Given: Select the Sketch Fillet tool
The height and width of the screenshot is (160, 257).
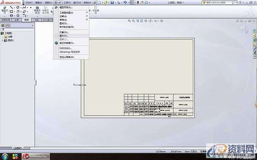Looking at the screenshot, I should tap(24, 16).
